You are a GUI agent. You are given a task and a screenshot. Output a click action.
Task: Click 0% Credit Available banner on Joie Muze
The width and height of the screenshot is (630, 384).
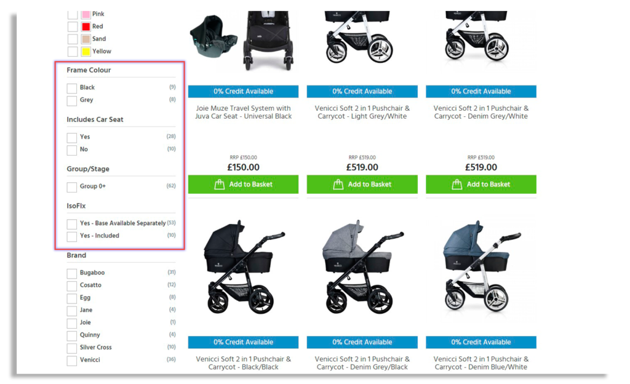[244, 91]
